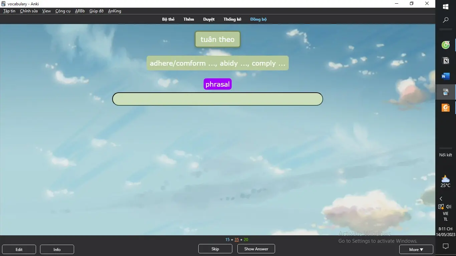The image size is (456, 256).
Task: Open the Công cụ menu
Action: 63,11
